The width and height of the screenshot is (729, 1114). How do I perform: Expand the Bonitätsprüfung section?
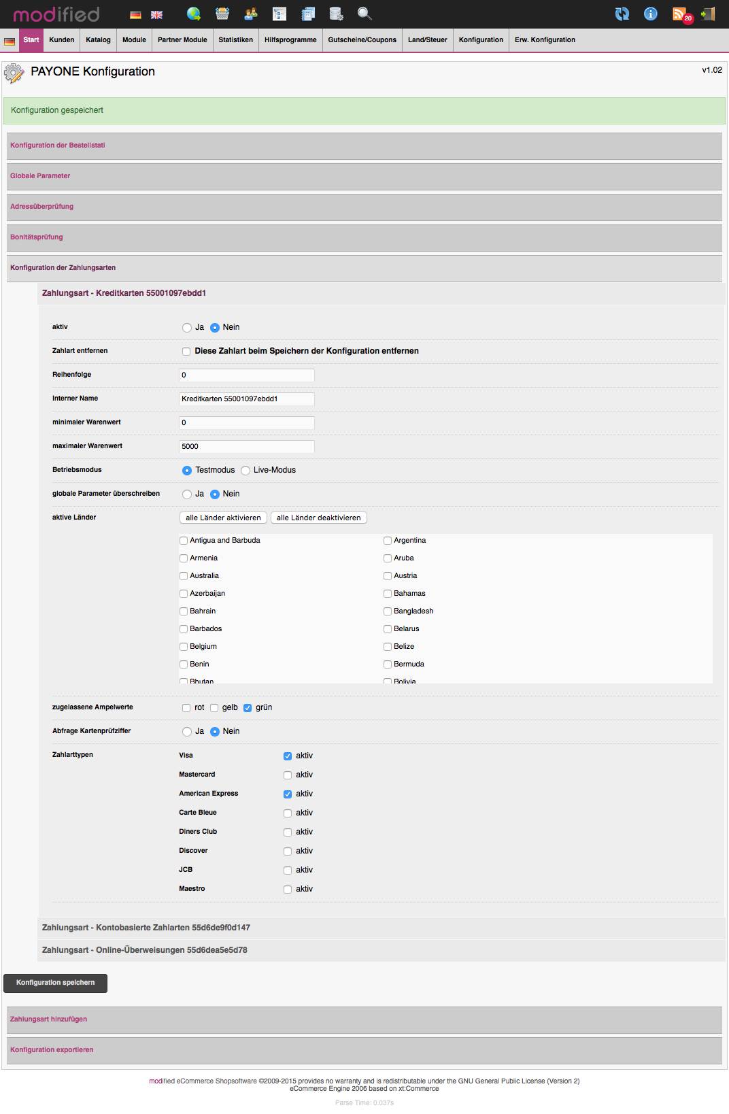[x=37, y=237]
